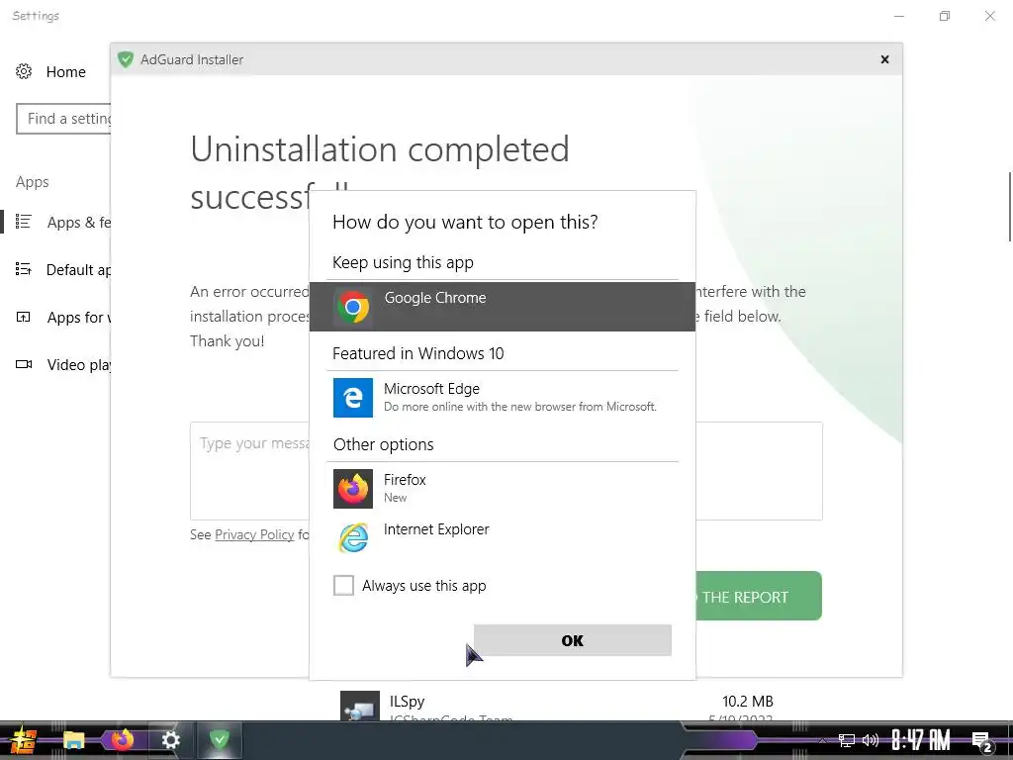Confirm with the OK button
Image resolution: width=1013 pixels, height=760 pixels.
pyautogui.click(x=573, y=640)
